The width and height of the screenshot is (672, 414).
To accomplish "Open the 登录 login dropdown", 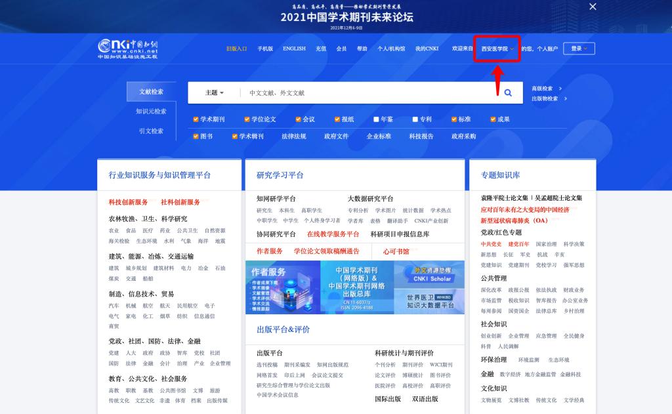I will pos(577,48).
